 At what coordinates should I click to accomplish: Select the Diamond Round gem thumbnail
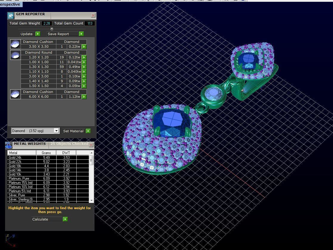(x=15, y=55)
